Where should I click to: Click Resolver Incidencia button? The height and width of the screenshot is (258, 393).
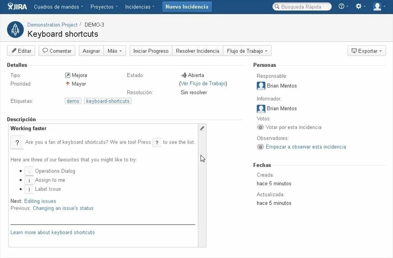tap(197, 51)
